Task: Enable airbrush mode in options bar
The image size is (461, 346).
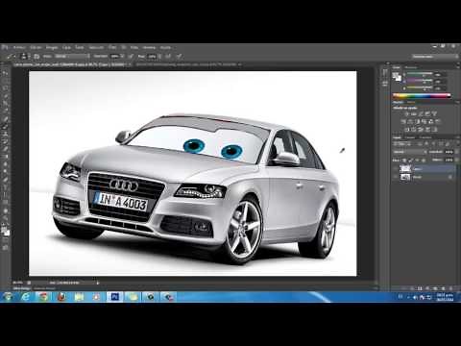Action: pos(168,56)
